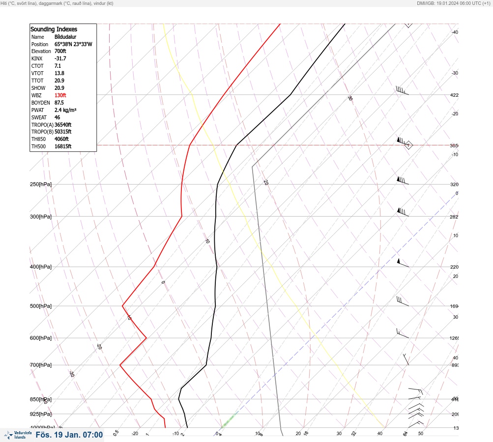Click the position value 65°38'N 23°33'W
This screenshot has height=442, width=493.
73,44
